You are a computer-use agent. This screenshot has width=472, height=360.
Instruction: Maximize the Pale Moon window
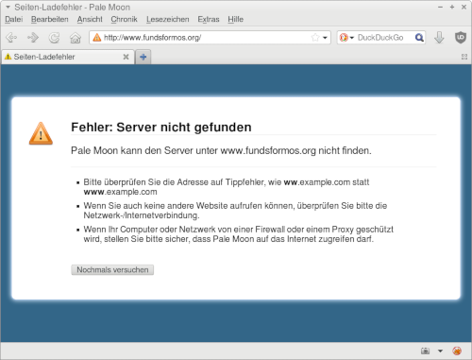(452, 7)
